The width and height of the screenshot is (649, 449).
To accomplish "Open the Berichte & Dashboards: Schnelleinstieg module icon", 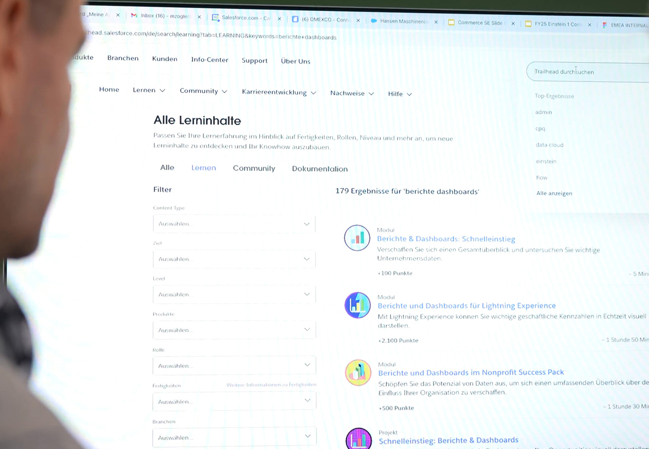I will point(357,237).
